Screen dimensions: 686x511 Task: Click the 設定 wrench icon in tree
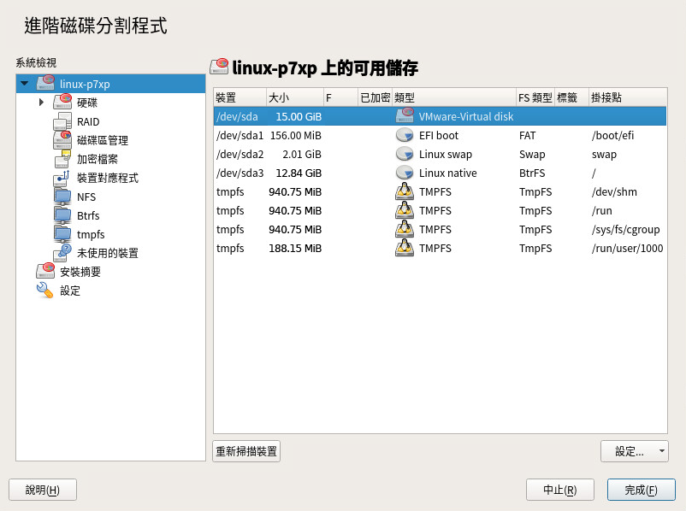coord(44,290)
